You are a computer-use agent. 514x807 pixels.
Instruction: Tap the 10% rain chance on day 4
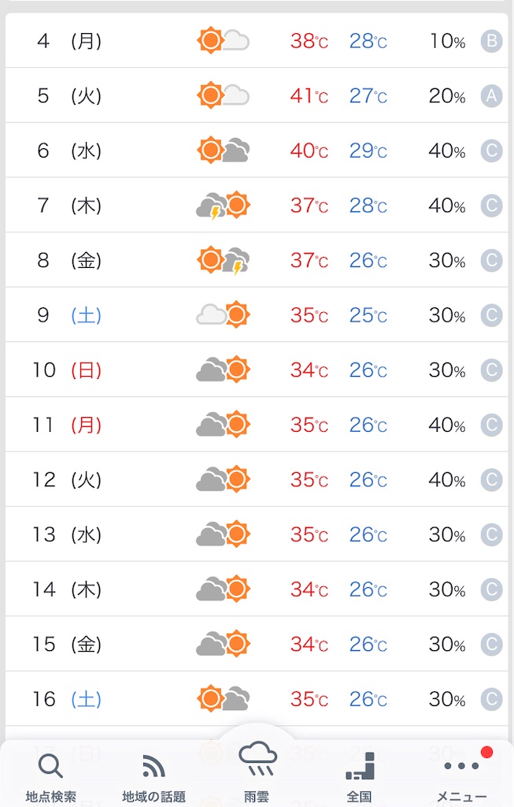pyautogui.click(x=447, y=41)
